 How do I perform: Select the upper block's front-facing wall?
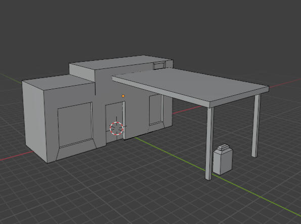click(82, 72)
